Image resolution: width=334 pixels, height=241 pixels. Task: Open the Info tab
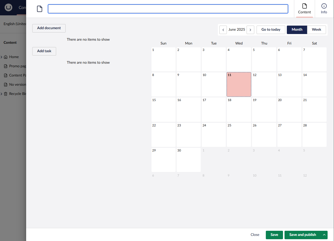point(324,9)
